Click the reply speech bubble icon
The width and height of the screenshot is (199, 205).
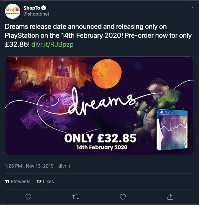click(29, 197)
